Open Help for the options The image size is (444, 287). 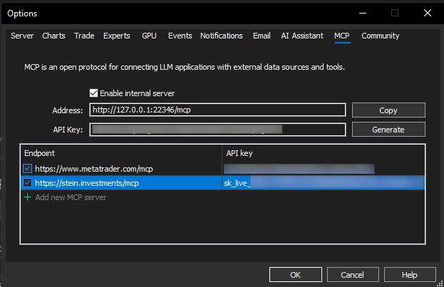[410, 275]
